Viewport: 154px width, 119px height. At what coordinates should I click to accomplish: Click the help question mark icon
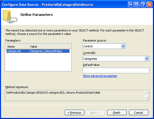coord(143,4)
